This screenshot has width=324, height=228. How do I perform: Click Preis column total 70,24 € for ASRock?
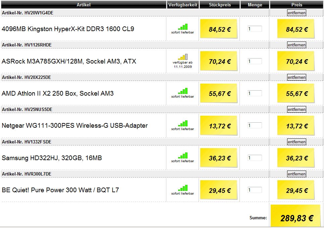[x=296, y=61]
